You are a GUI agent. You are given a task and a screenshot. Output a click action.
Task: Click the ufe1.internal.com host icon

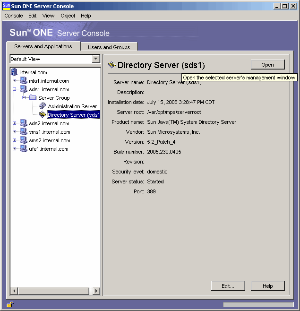[24, 149]
